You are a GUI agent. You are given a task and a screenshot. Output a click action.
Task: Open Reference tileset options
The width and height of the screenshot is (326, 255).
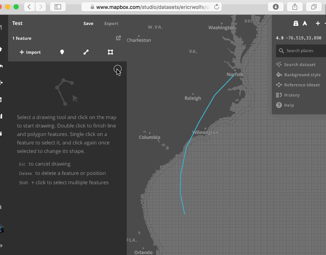298,85
